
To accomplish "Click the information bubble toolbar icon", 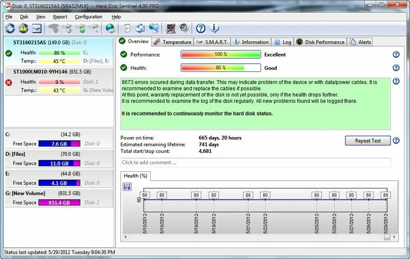I will coord(214,28).
